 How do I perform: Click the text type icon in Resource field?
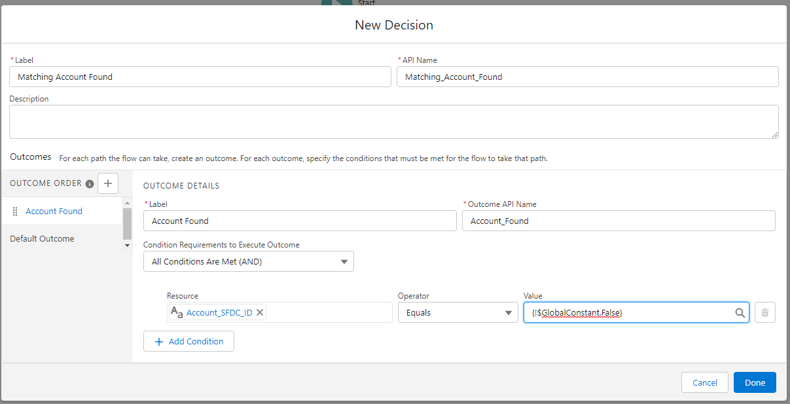click(177, 312)
